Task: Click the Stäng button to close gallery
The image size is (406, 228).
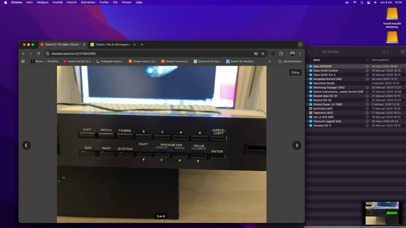Action: [295, 72]
